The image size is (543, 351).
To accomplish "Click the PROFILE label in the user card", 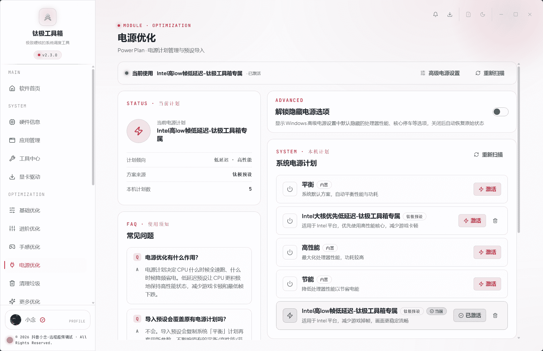I will click(x=77, y=321).
